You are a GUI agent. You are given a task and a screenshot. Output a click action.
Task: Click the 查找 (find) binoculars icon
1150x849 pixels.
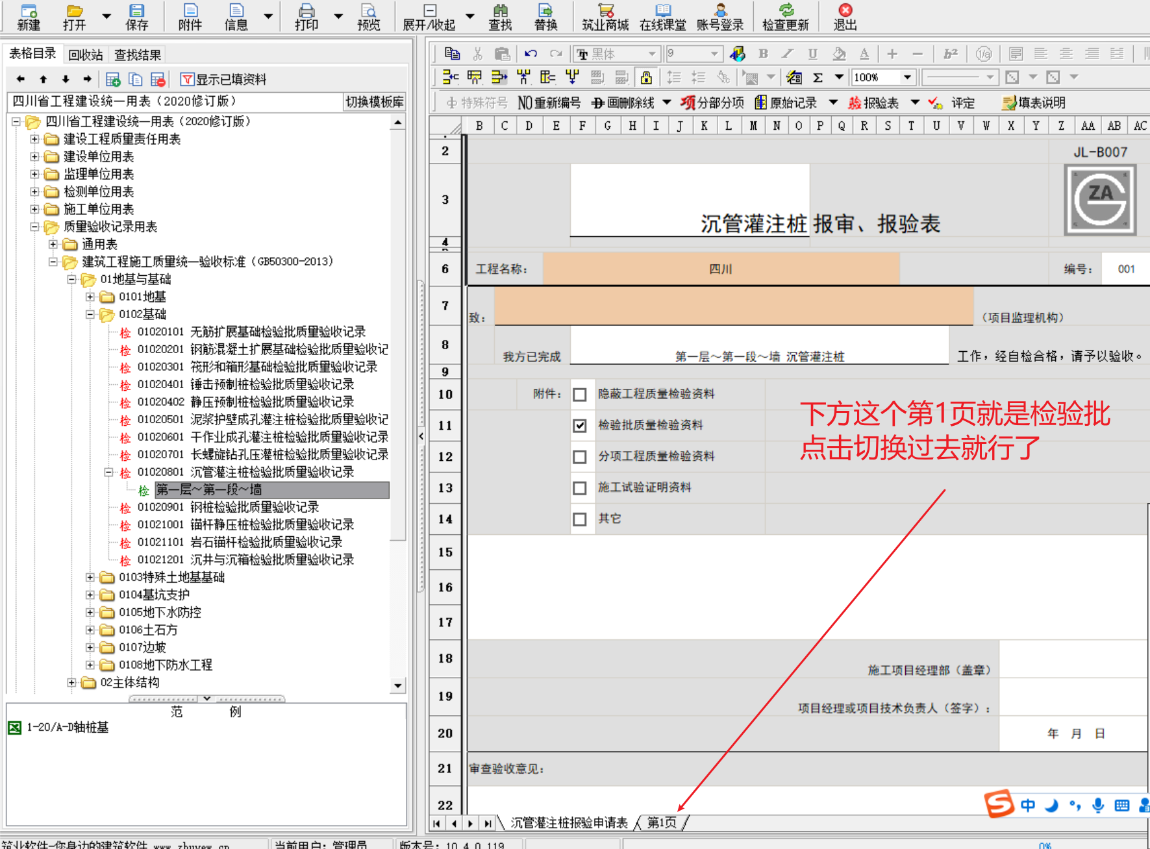pos(500,18)
